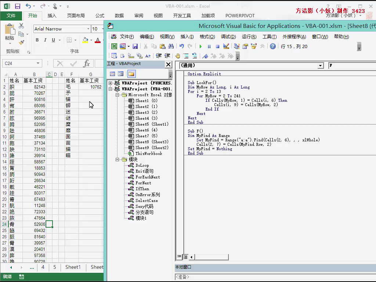Click the Comment Block icon in Edit toolbar
Viewport: 376px width, 282px height.
pyautogui.click(x=186, y=56)
